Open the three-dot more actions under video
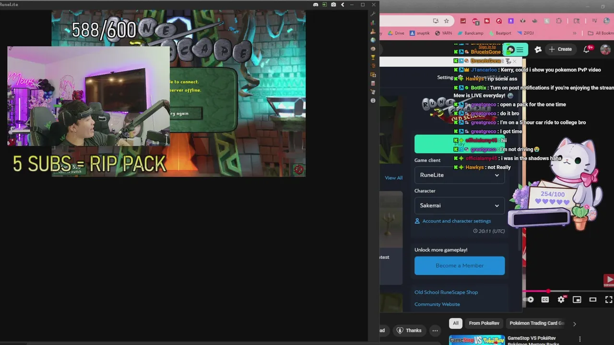Viewport: 614px width, 345px height. pos(435,330)
